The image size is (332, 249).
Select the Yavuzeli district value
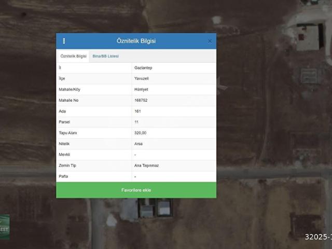[x=142, y=78]
